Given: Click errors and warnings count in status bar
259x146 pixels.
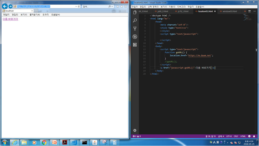Looking at the screenshot, I should point(137,136).
